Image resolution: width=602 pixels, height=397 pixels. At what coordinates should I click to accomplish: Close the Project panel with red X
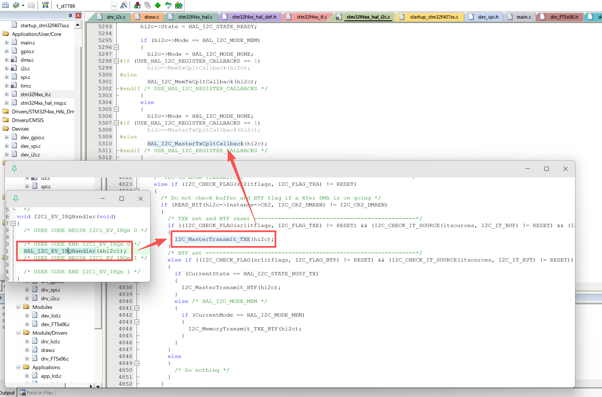click(78, 16)
